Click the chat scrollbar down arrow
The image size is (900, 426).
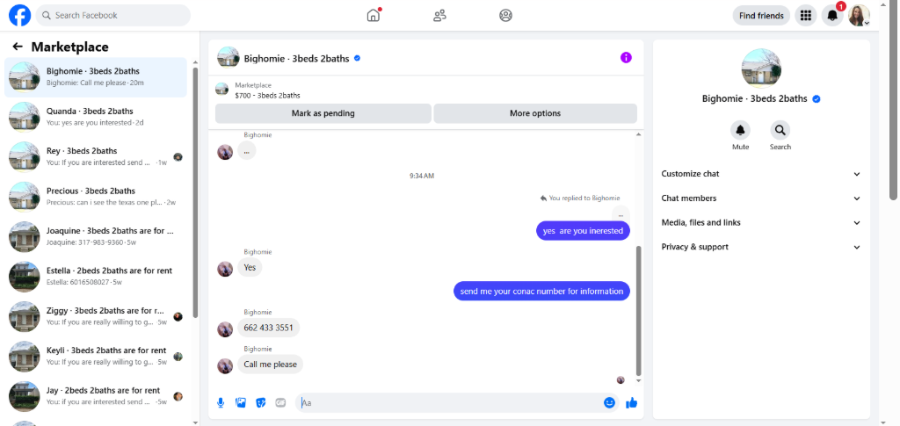639,380
